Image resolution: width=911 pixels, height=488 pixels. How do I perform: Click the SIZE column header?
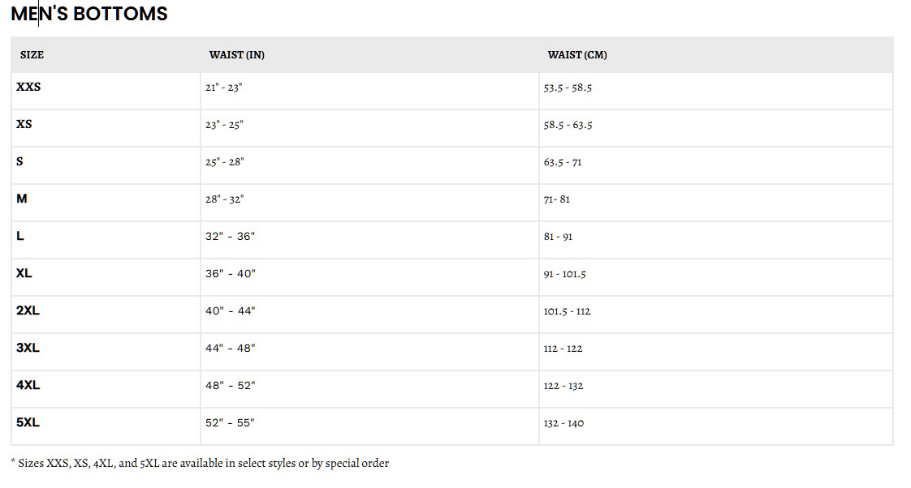[x=32, y=55]
